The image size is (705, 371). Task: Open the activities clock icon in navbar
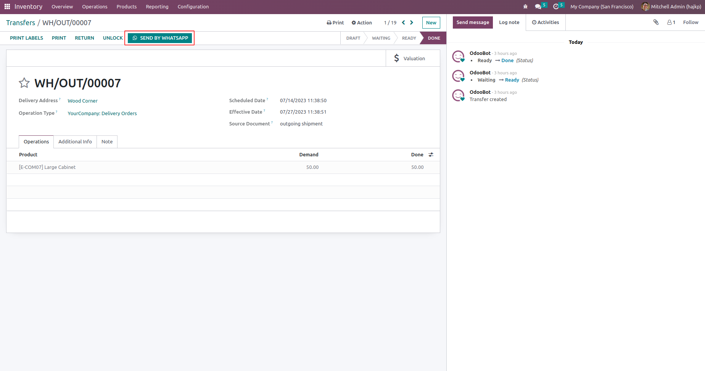click(556, 6)
